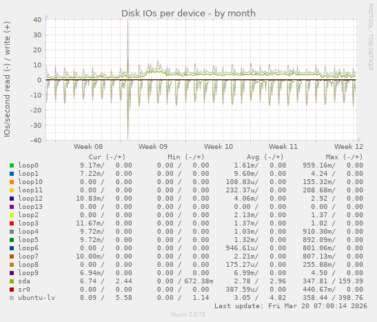Click the loop3 red legend swatch
This screenshot has width=377, height=322.
tap(12, 223)
